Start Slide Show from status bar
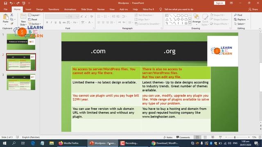 point(220,137)
